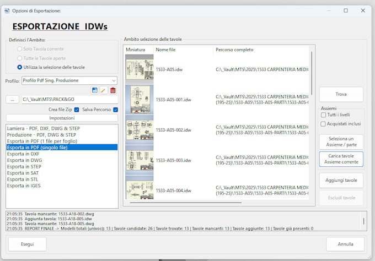Click thumbnail of 1533-A05.idw

(140, 69)
